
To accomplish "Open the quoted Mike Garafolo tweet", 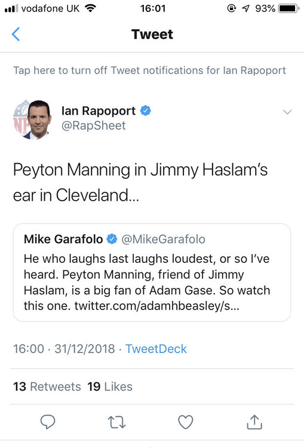I will [152, 272].
